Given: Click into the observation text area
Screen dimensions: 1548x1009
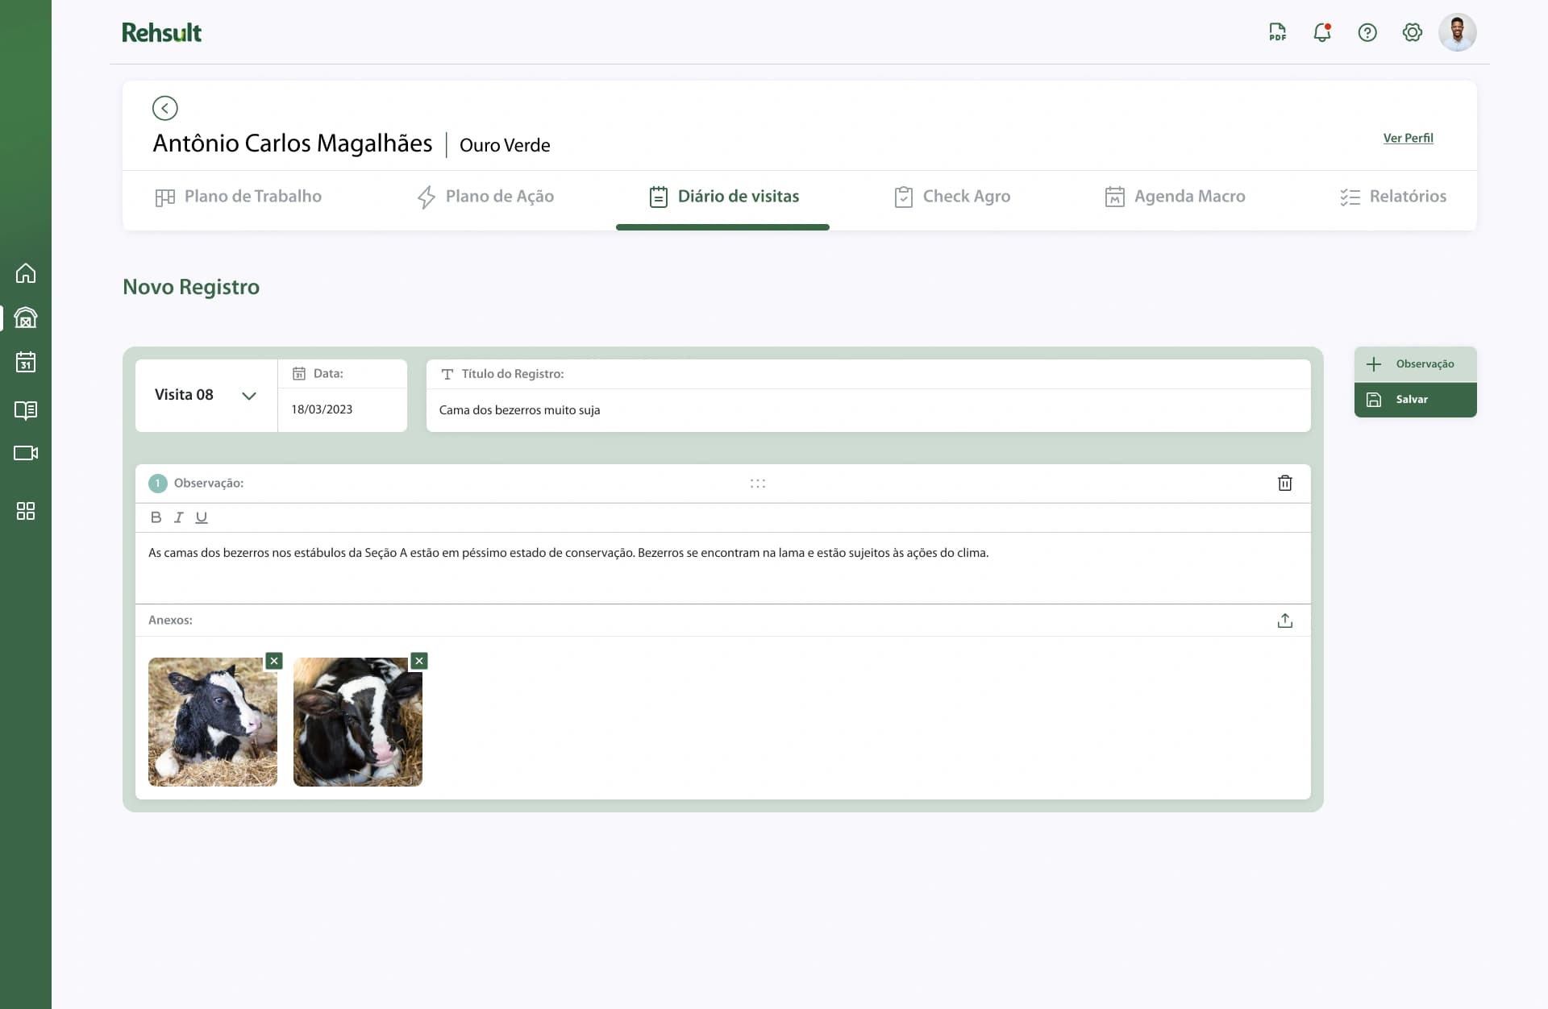Looking at the screenshot, I should (x=723, y=567).
